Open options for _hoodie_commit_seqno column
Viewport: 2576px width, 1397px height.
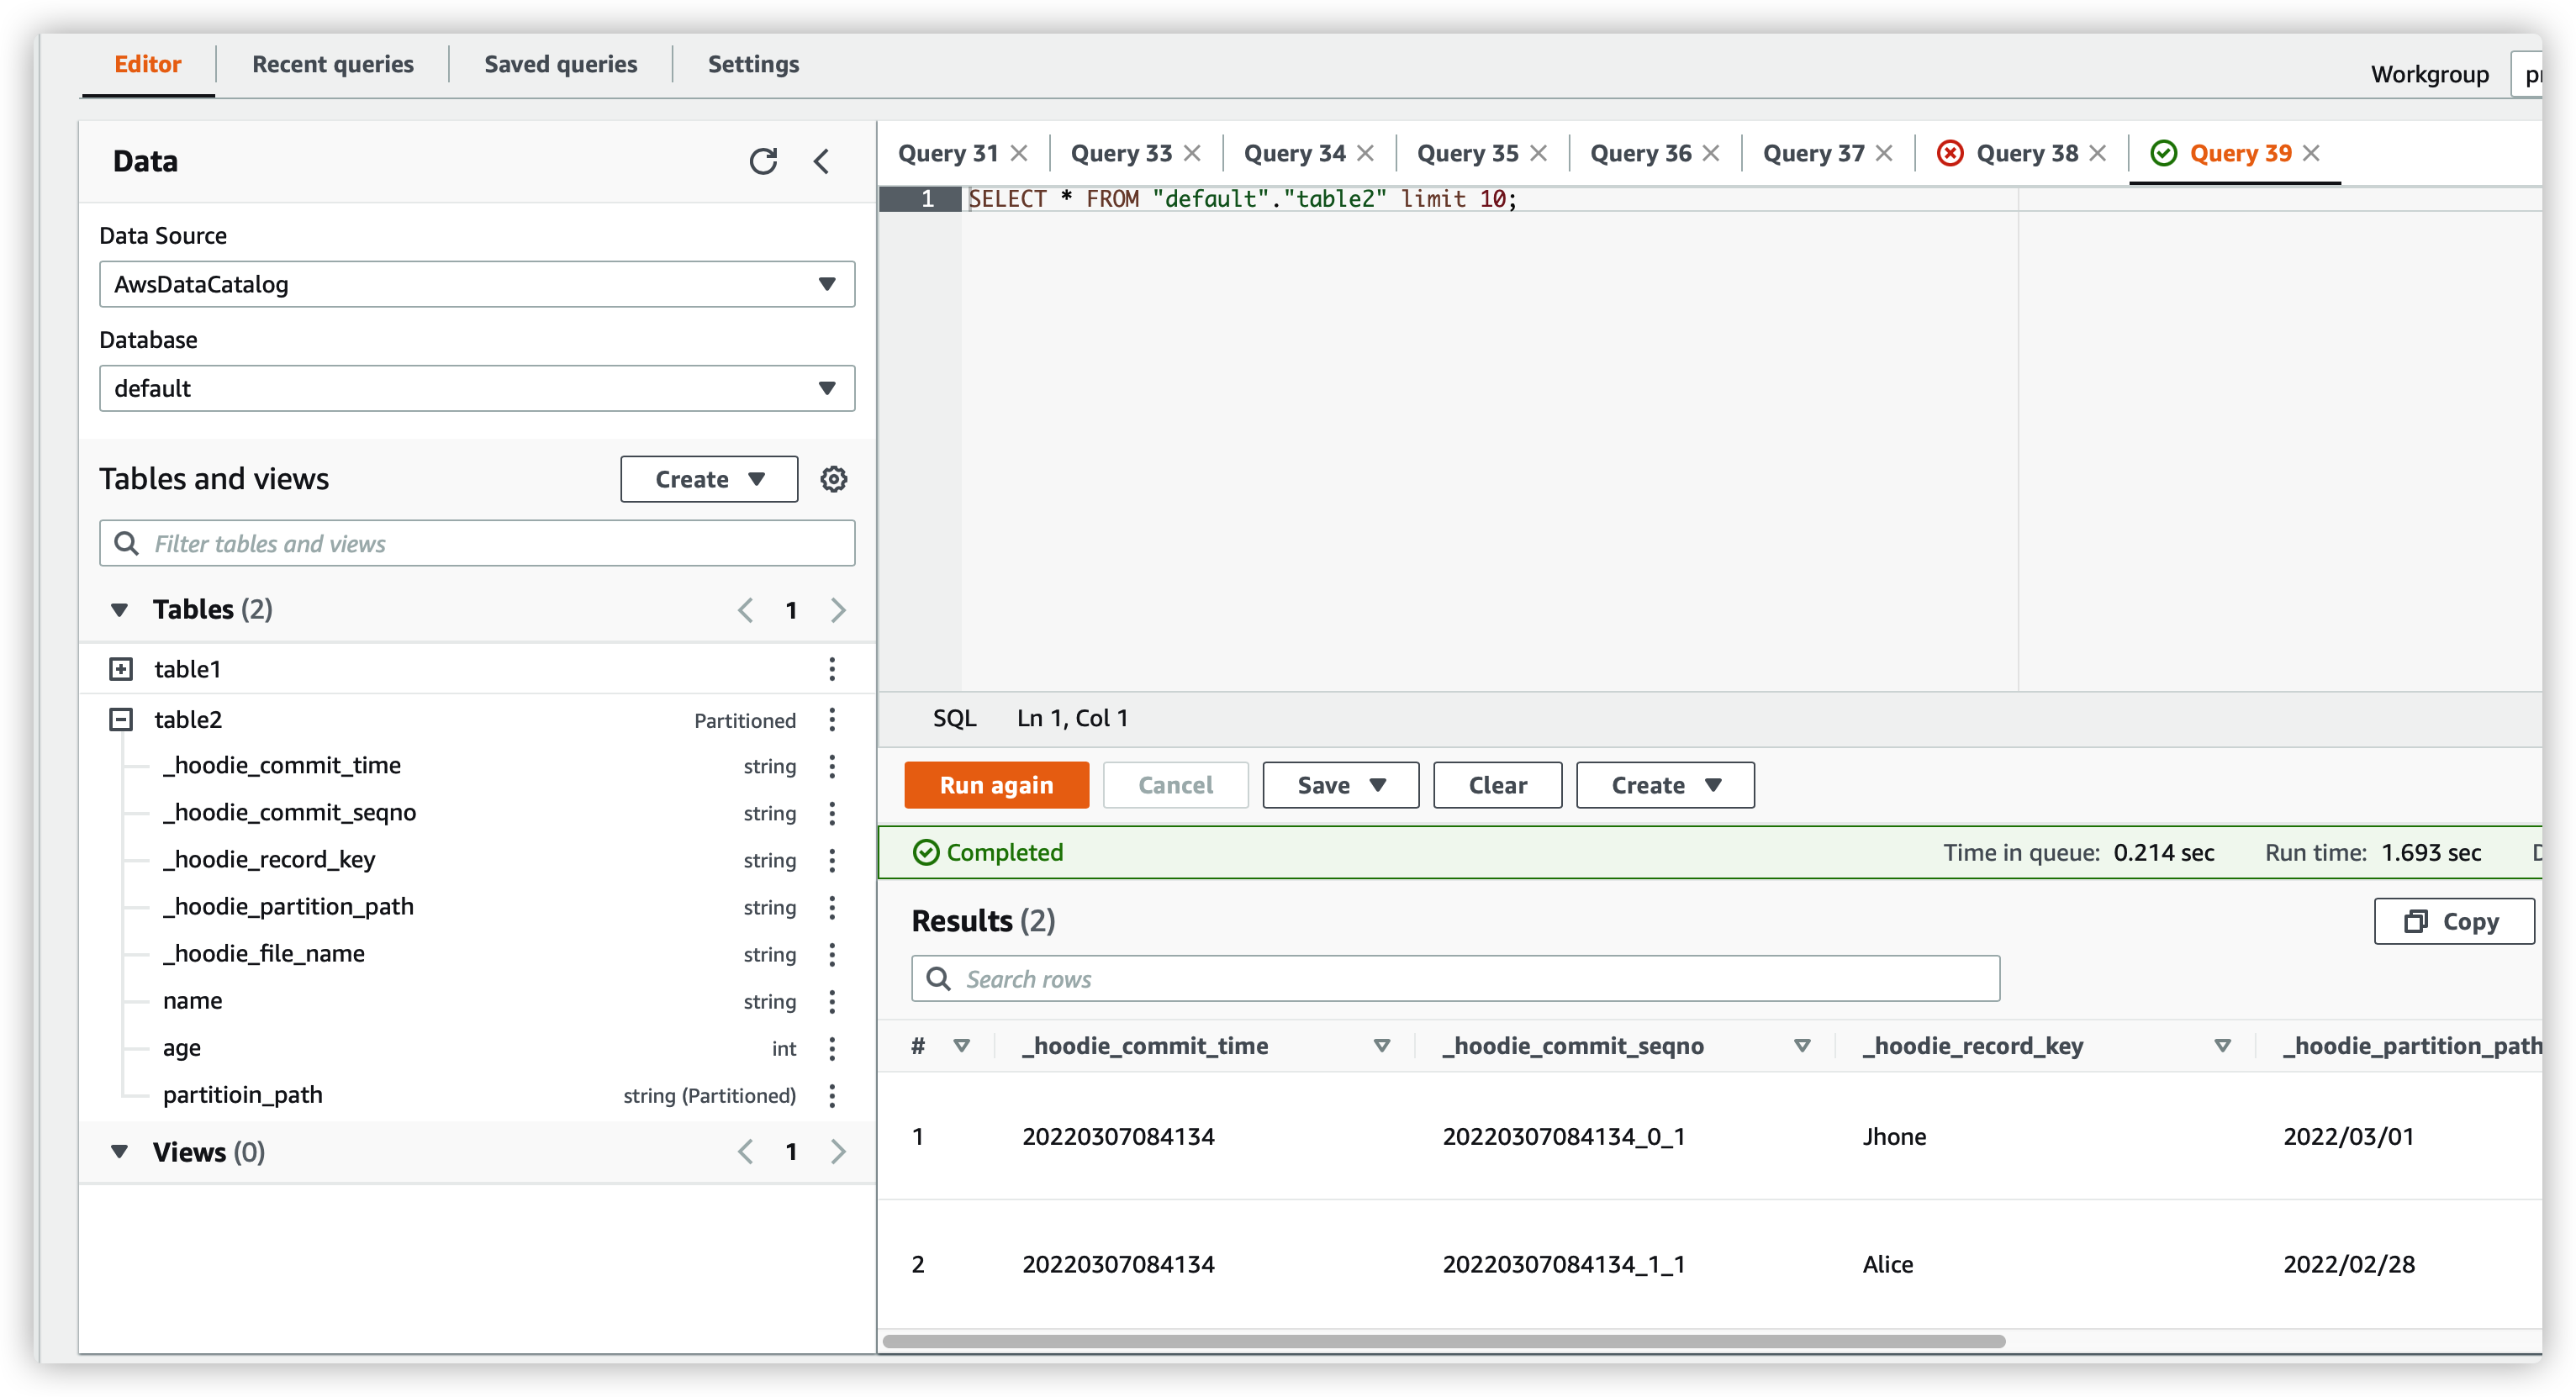832,813
